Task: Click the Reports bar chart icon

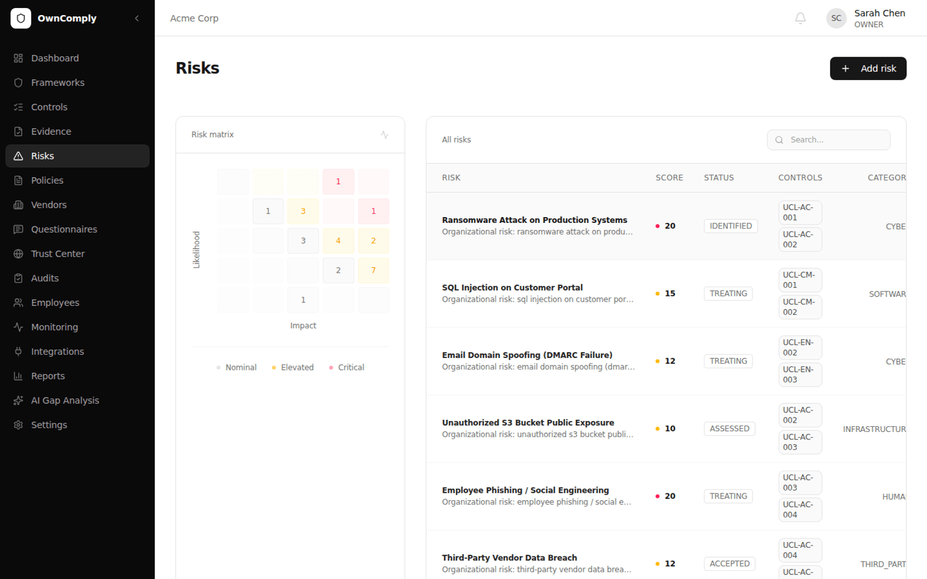Action: (x=19, y=376)
